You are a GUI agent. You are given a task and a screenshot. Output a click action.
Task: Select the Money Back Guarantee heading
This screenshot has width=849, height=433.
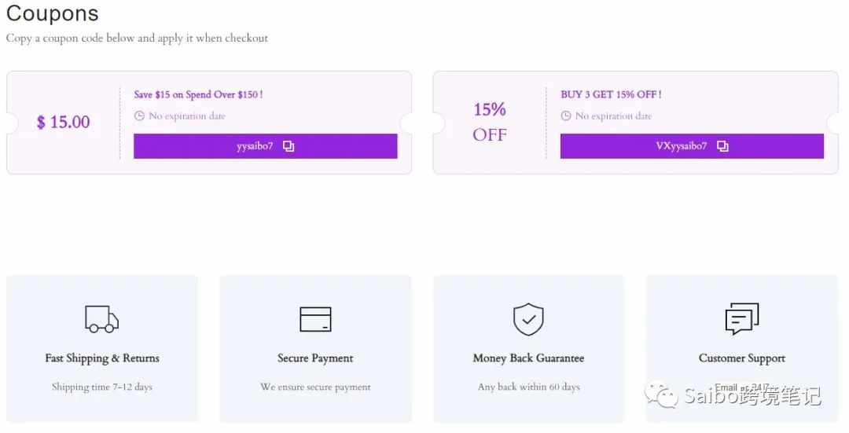pos(528,358)
